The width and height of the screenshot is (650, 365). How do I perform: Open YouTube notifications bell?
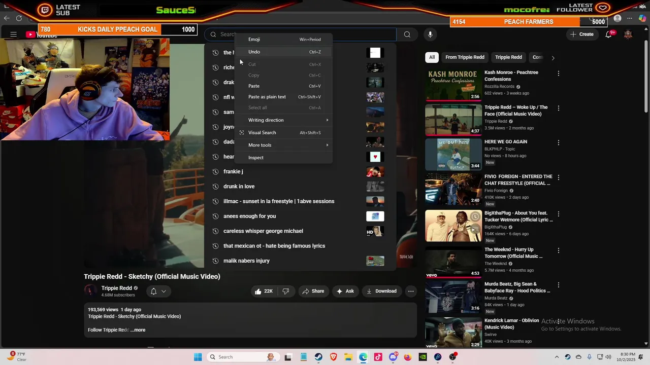pyautogui.click(x=608, y=34)
